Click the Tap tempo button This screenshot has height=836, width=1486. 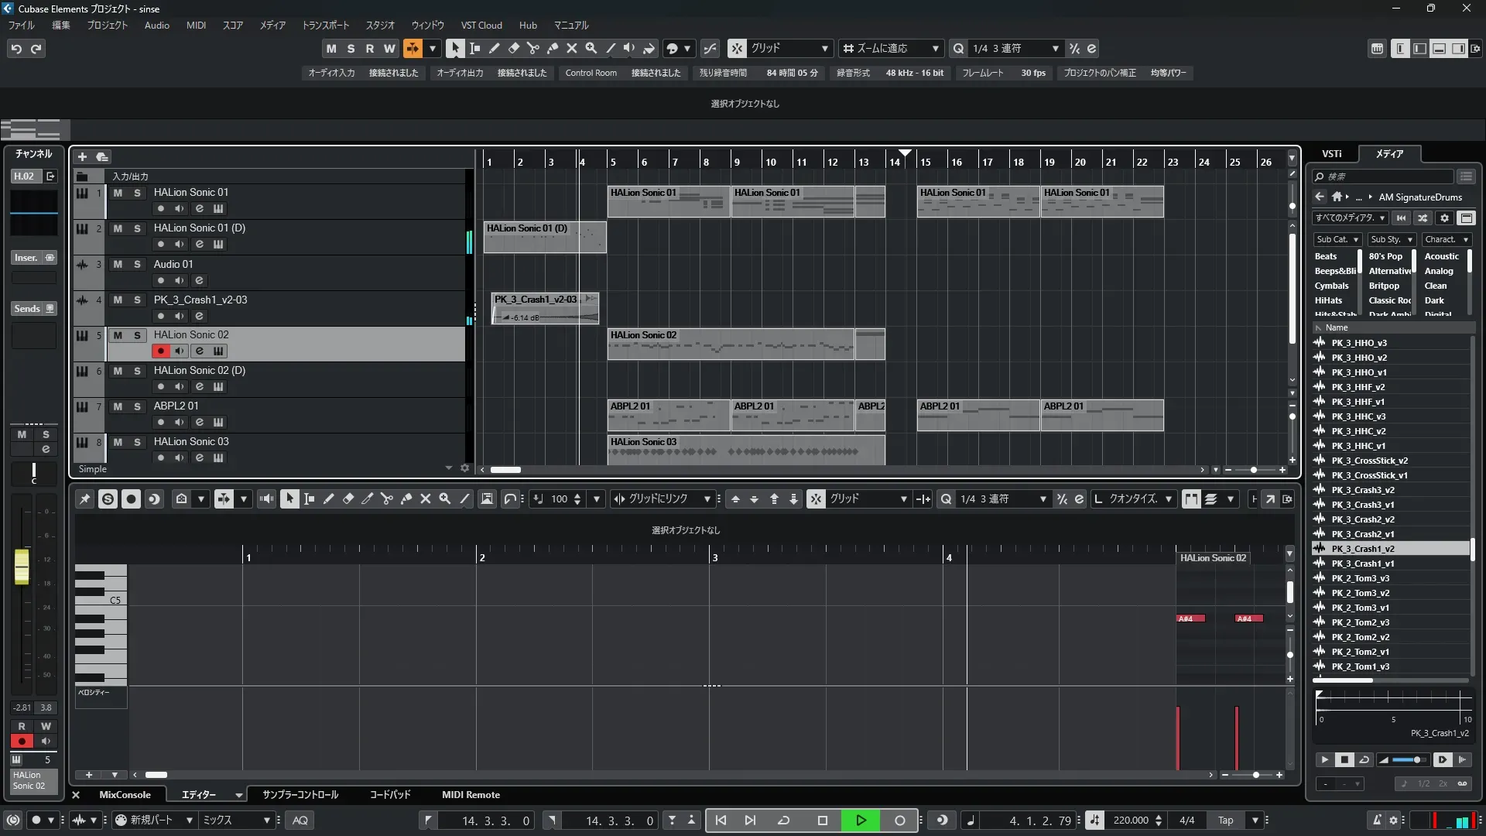1225,821
